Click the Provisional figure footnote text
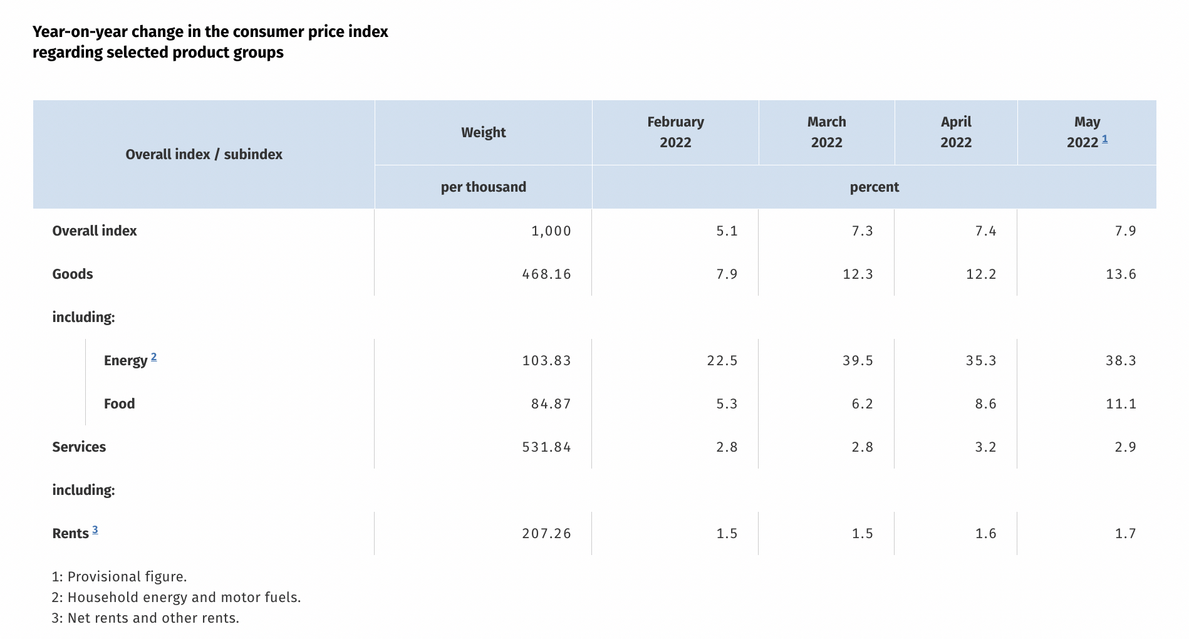The width and height of the screenshot is (1189, 639). [119, 576]
